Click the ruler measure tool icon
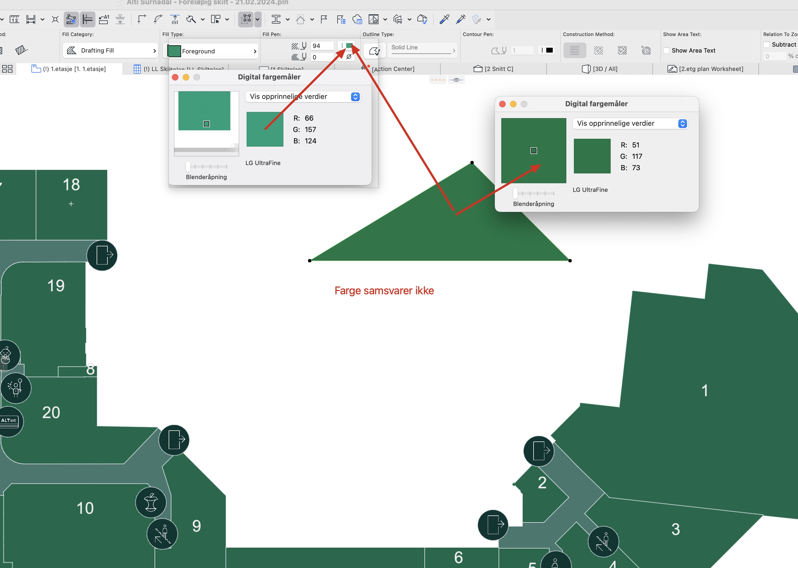Image resolution: width=798 pixels, height=568 pixels. pos(14,19)
